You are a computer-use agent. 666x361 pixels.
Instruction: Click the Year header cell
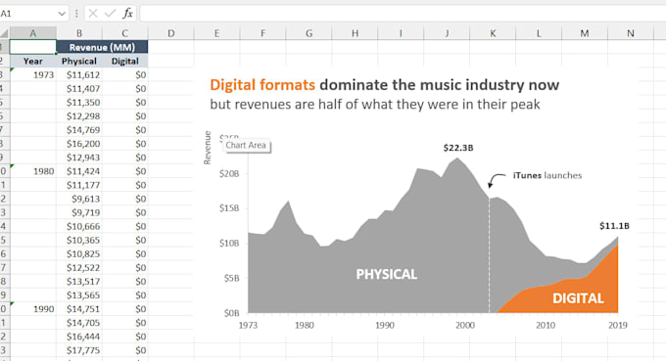pos(32,61)
